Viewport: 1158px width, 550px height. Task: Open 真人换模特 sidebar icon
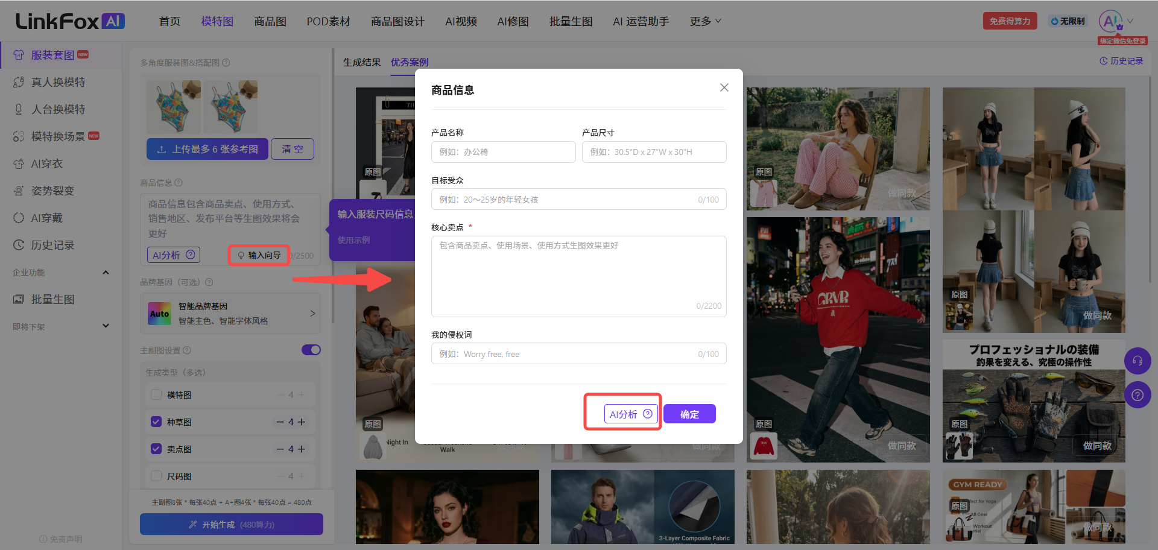[x=19, y=82]
